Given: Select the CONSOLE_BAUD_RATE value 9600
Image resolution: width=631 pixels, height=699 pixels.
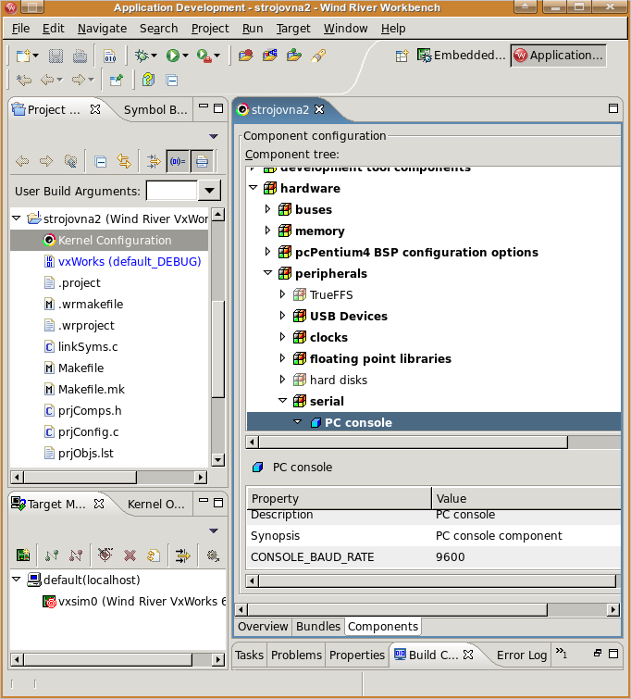Looking at the screenshot, I should (x=450, y=556).
